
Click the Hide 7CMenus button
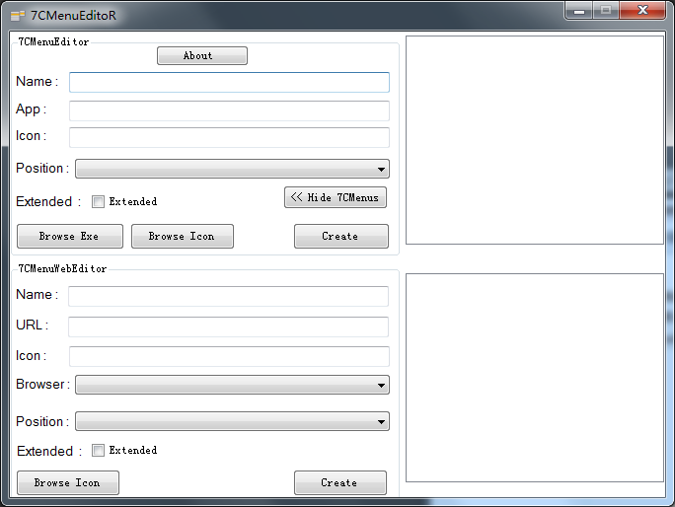[336, 197]
